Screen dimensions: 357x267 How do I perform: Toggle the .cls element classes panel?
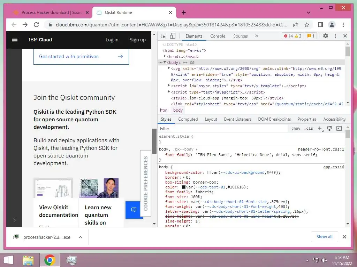tap(309, 129)
